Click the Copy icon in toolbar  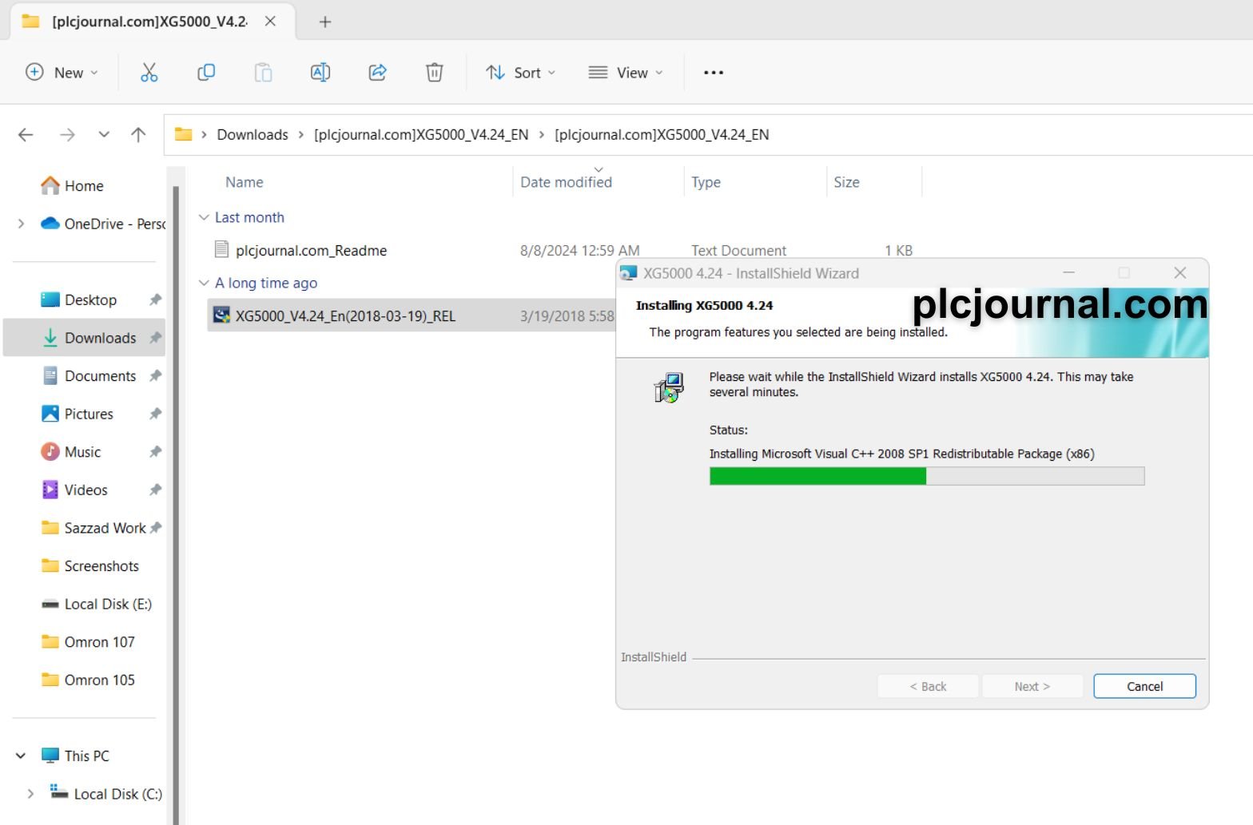coord(206,73)
